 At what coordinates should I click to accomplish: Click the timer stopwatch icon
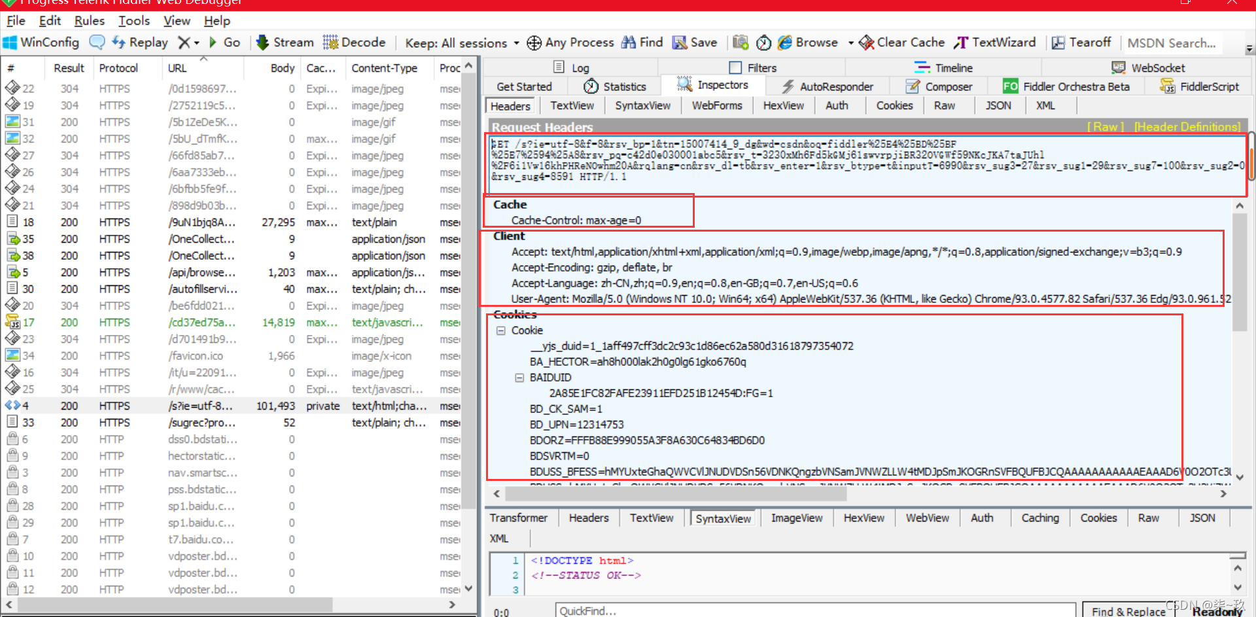[x=763, y=43]
